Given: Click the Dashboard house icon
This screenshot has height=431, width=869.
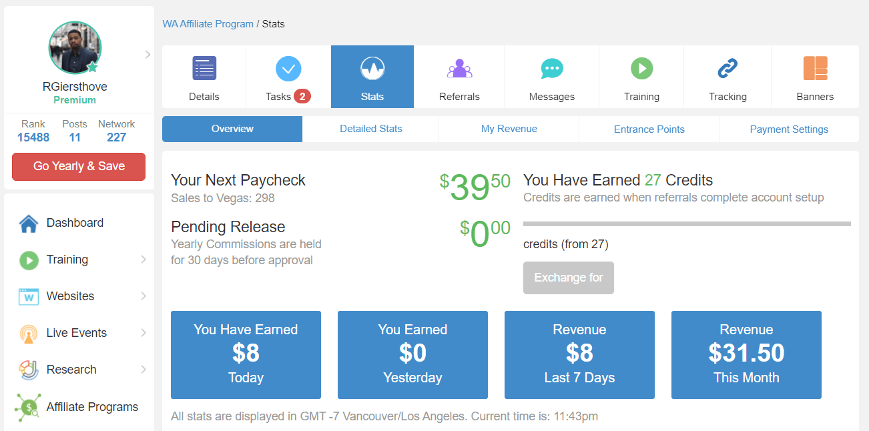Looking at the screenshot, I should [29, 224].
